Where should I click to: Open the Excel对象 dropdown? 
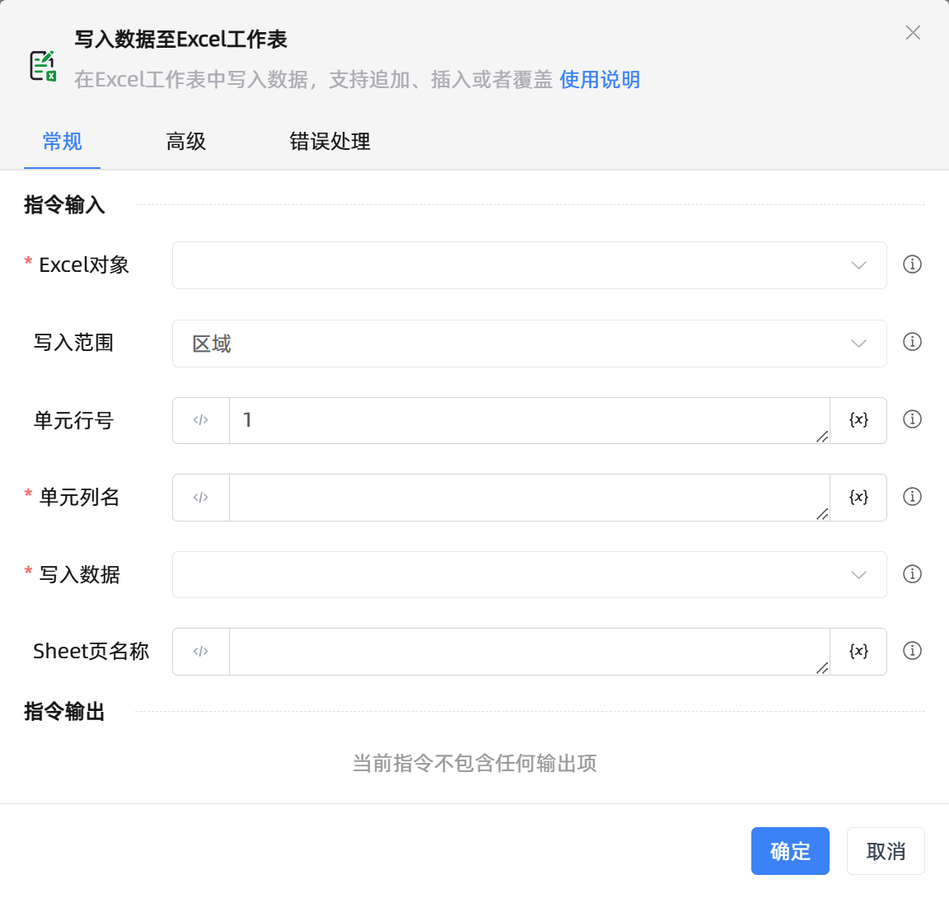point(530,264)
